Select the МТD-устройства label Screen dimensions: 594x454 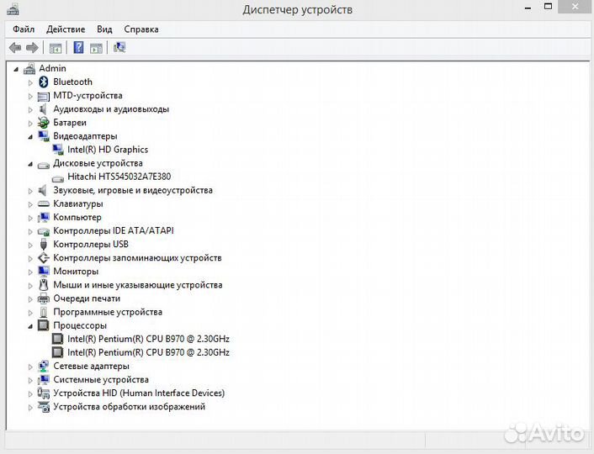point(88,95)
